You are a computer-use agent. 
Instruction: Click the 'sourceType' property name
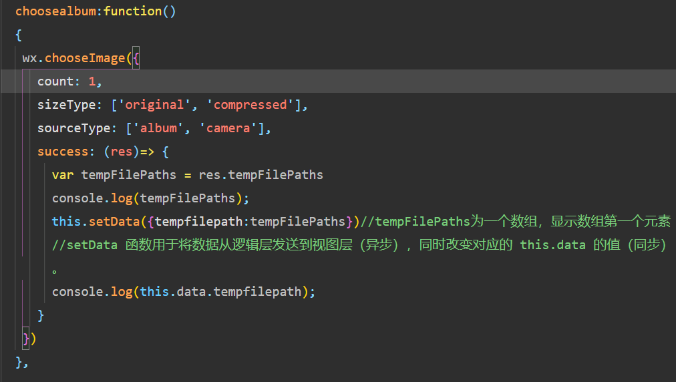(x=73, y=128)
